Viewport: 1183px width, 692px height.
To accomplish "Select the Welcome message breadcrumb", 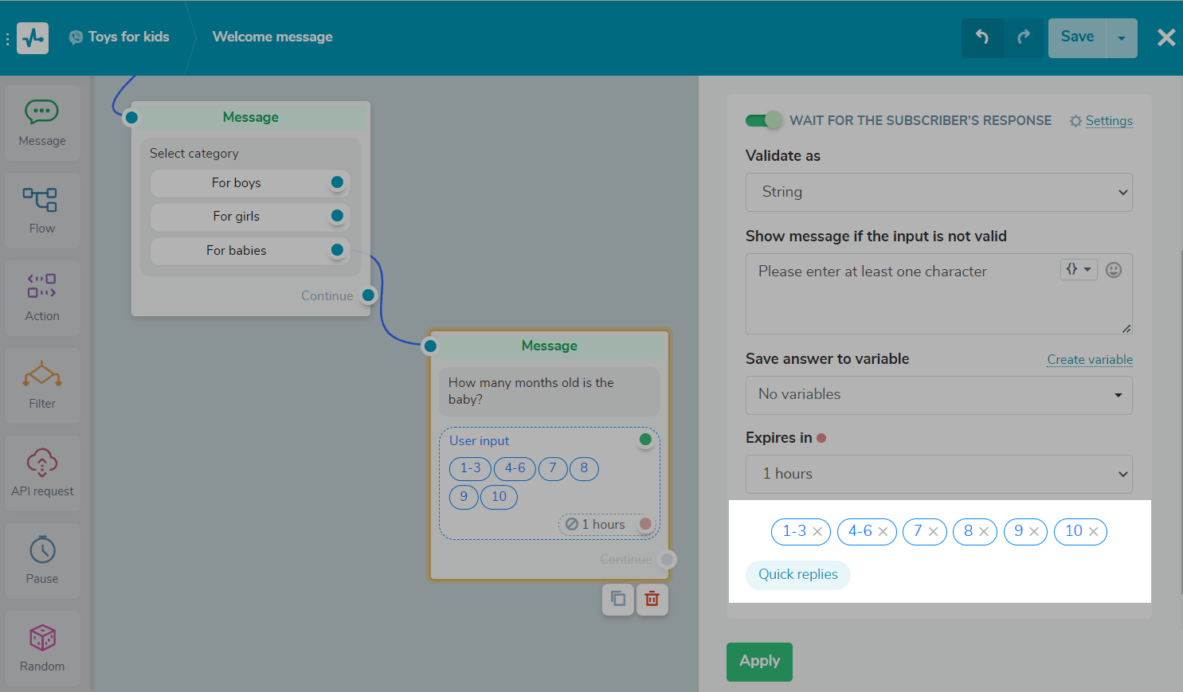I will pos(272,37).
